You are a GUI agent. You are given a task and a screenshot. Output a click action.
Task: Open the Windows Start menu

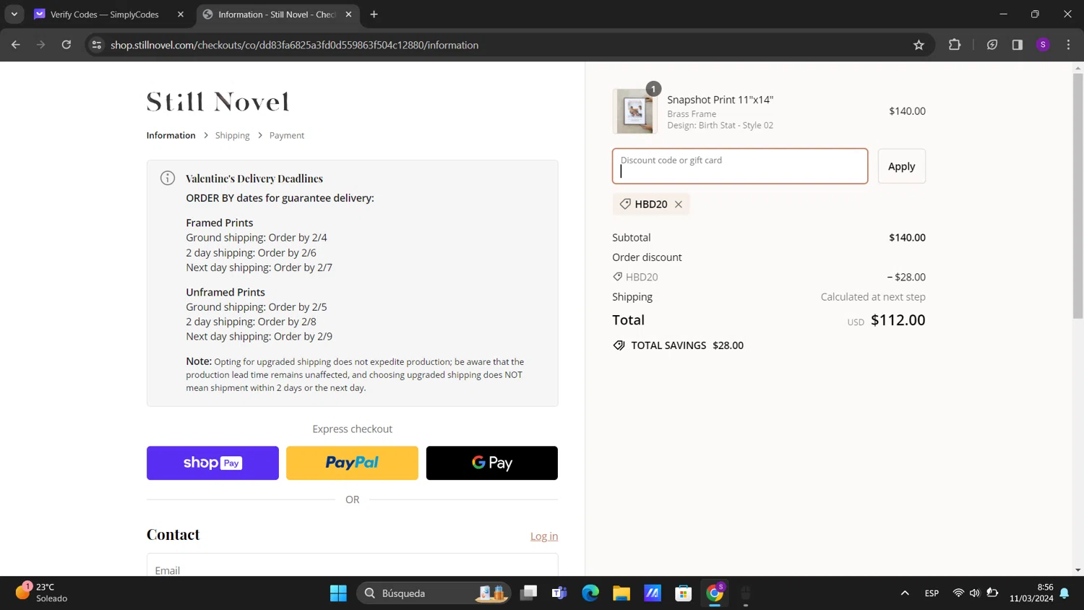pyautogui.click(x=338, y=593)
